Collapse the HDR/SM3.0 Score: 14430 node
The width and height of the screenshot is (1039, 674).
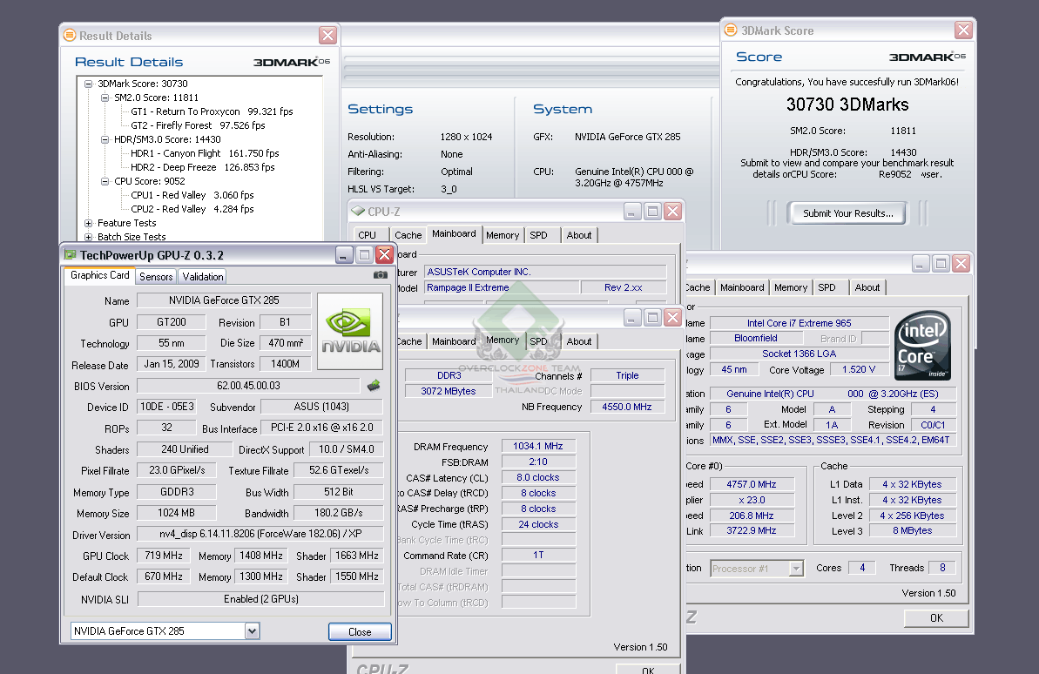click(105, 139)
